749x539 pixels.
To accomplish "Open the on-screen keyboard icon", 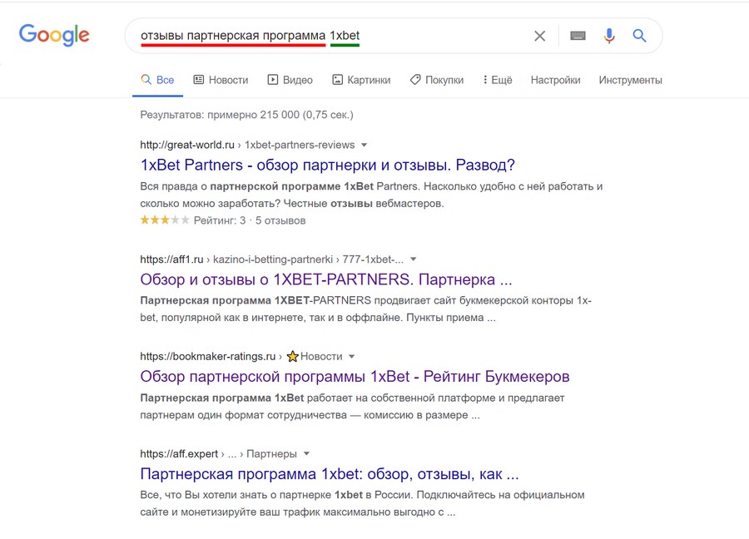I will [578, 36].
